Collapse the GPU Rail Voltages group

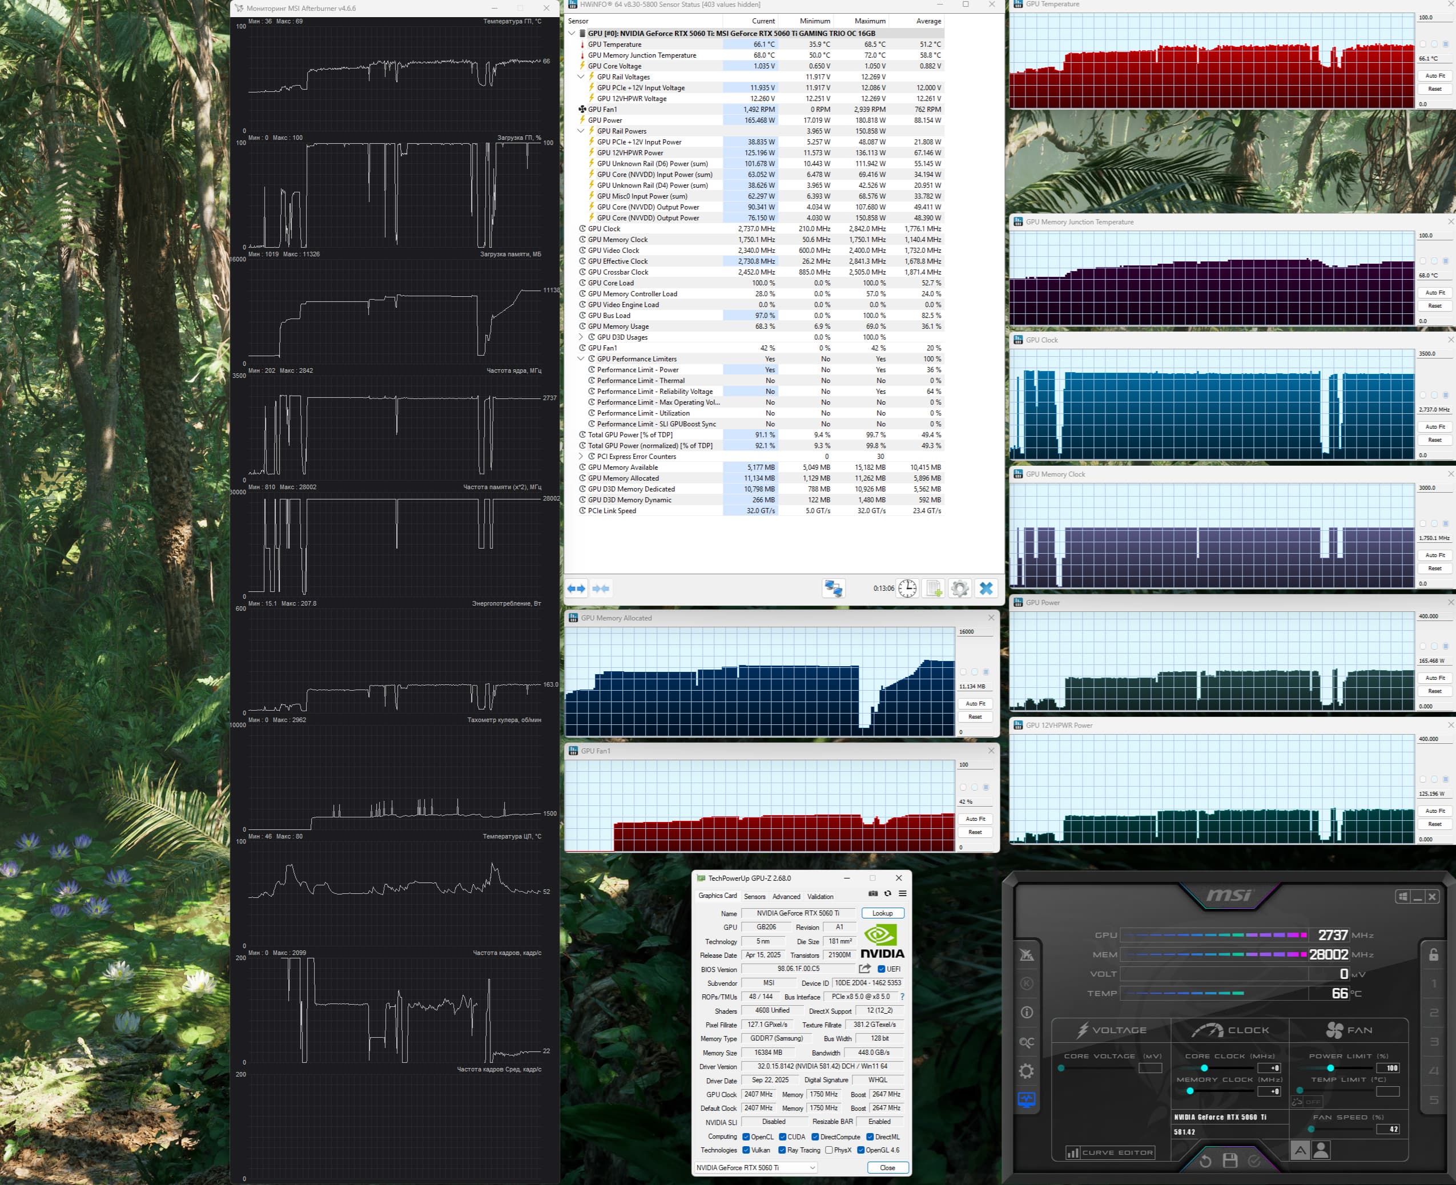tap(581, 77)
